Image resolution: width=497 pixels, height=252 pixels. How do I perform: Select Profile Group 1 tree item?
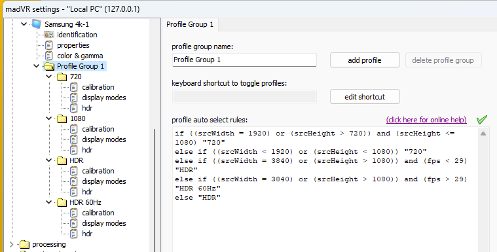tap(81, 66)
